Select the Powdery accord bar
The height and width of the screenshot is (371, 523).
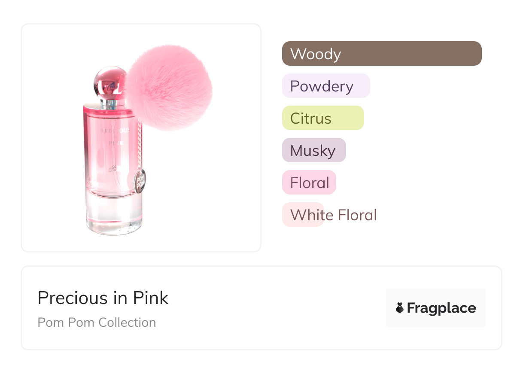(x=325, y=86)
